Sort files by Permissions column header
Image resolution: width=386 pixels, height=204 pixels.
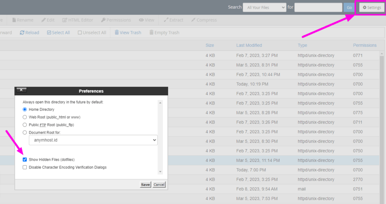(365, 45)
